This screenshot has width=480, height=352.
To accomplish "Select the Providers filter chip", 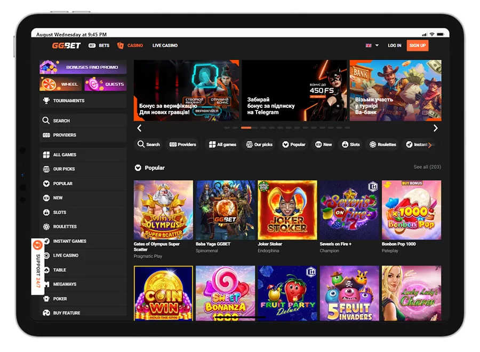I will (x=183, y=144).
